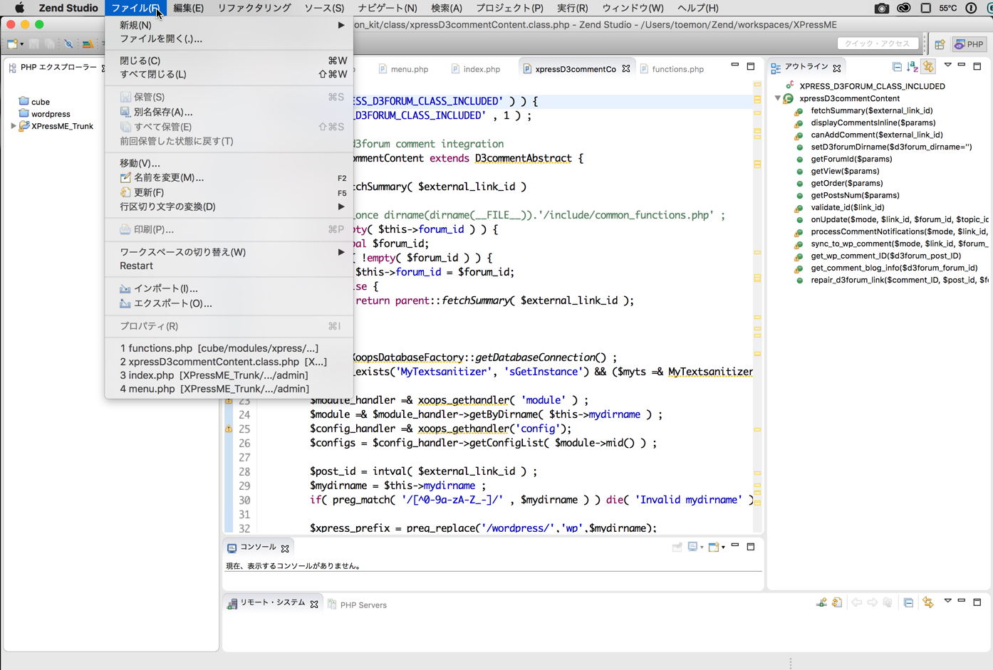Toggle Link with Editor in Outline

[928, 67]
